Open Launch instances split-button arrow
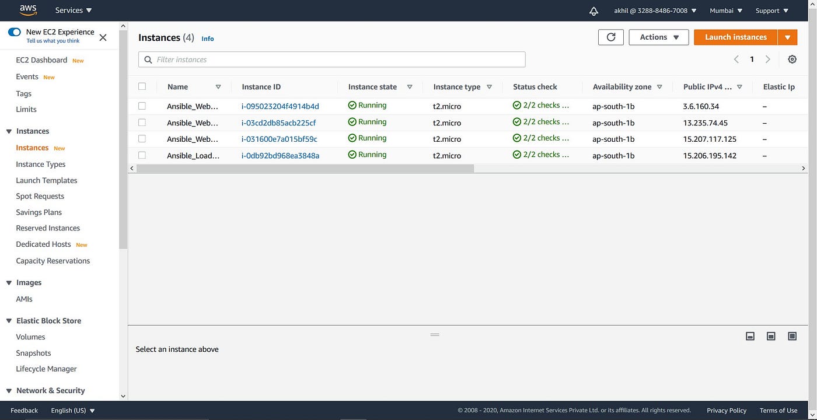 [787, 37]
